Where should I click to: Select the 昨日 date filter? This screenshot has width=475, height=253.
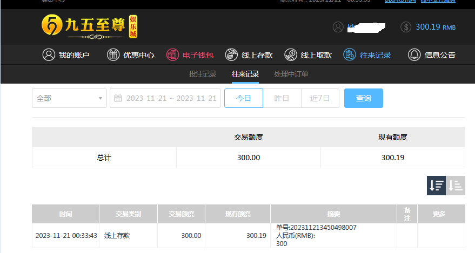click(x=282, y=98)
